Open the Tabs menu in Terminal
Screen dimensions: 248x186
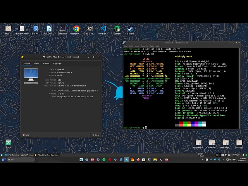(152, 46)
